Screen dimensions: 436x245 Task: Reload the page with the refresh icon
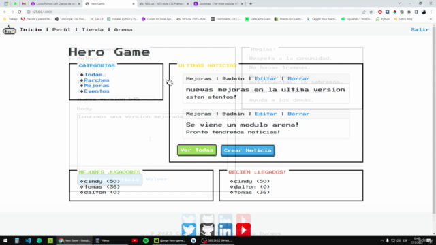pyautogui.click(x=19, y=12)
